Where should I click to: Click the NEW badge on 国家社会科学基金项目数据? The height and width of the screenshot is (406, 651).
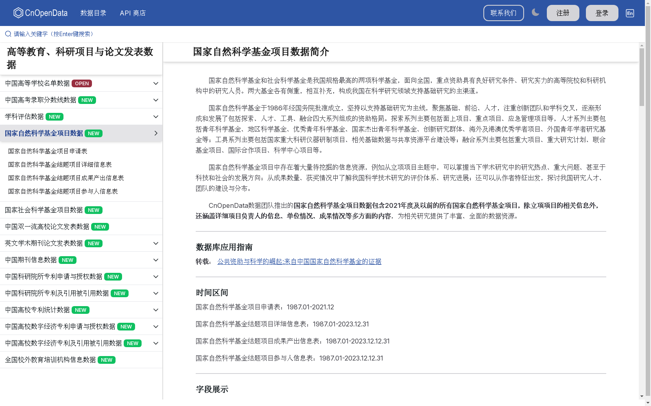tap(94, 210)
